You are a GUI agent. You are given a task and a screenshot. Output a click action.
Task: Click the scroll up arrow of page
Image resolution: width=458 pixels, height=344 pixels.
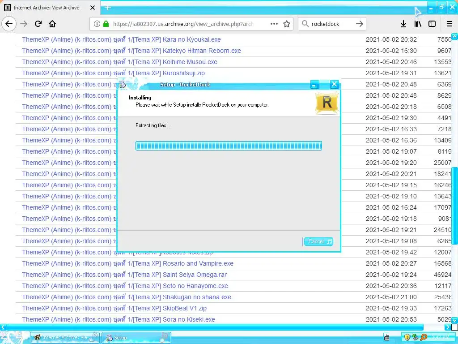455,36
